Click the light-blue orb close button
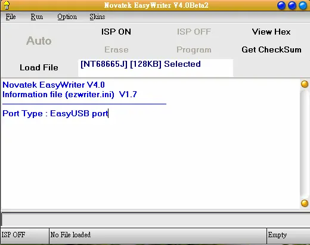310x245 pixels. [x=303, y=5]
